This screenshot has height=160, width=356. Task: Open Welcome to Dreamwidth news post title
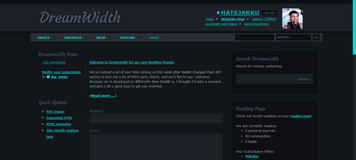click(132, 62)
